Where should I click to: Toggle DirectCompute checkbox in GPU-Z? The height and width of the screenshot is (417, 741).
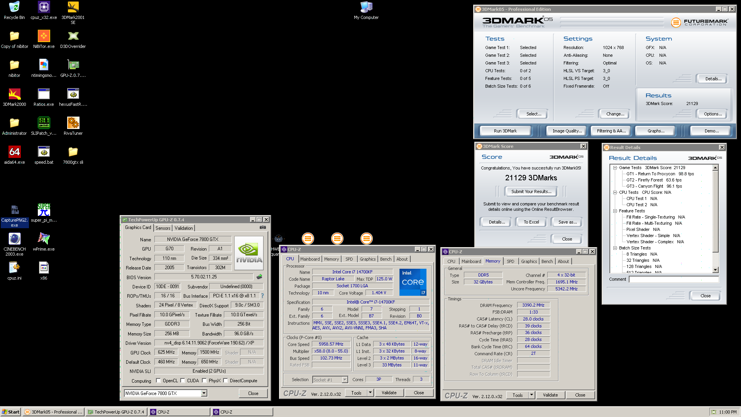point(225,381)
